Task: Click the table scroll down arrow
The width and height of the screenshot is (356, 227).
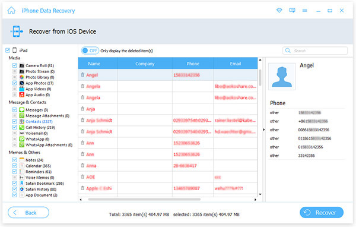Action: tap(260, 194)
